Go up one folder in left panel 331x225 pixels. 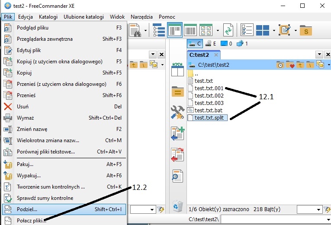[x=133, y=65]
